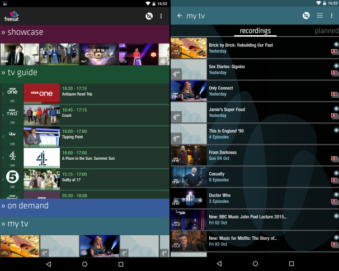
Task: Tap left chevron beside ITV channel
Action: click(x=3, y=136)
